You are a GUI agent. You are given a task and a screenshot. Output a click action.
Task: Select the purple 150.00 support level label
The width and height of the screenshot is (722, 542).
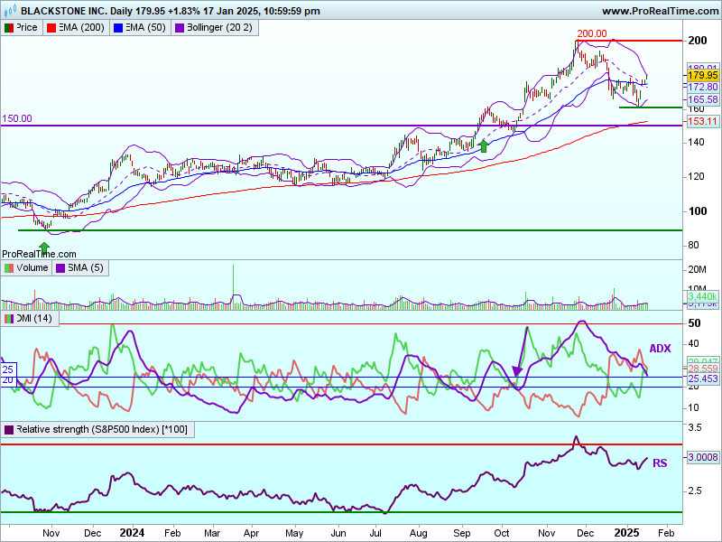[x=16, y=118]
